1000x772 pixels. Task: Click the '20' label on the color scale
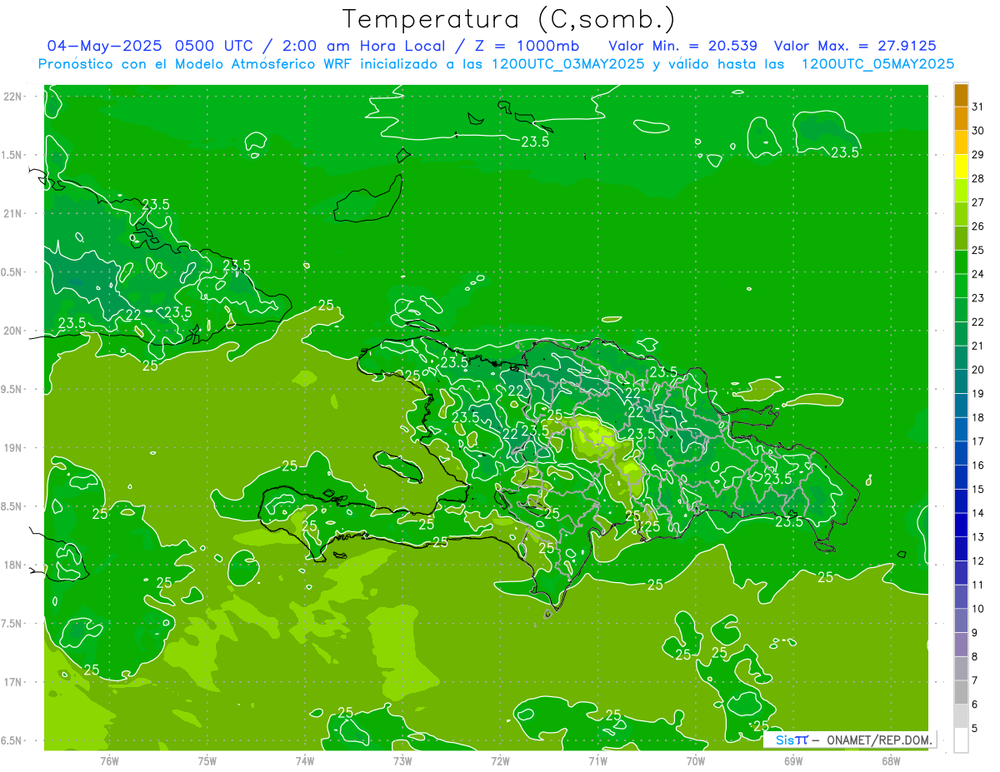[x=978, y=370]
